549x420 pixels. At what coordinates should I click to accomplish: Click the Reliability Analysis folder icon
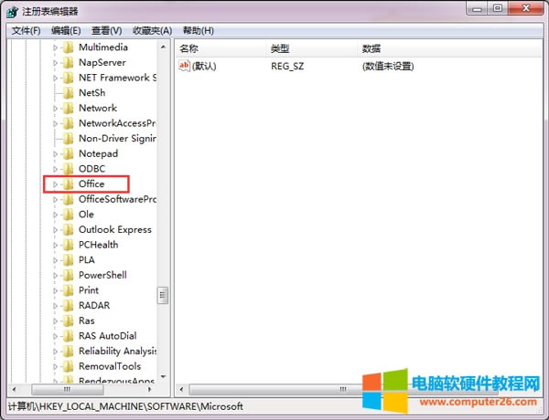click(69, 352)
